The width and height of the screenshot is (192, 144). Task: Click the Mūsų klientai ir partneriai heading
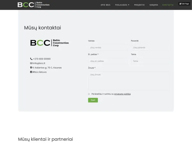pyautogui.click(x=45, y=139)
